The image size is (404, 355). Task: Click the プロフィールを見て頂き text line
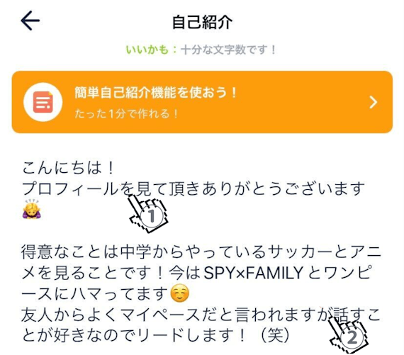193,188
